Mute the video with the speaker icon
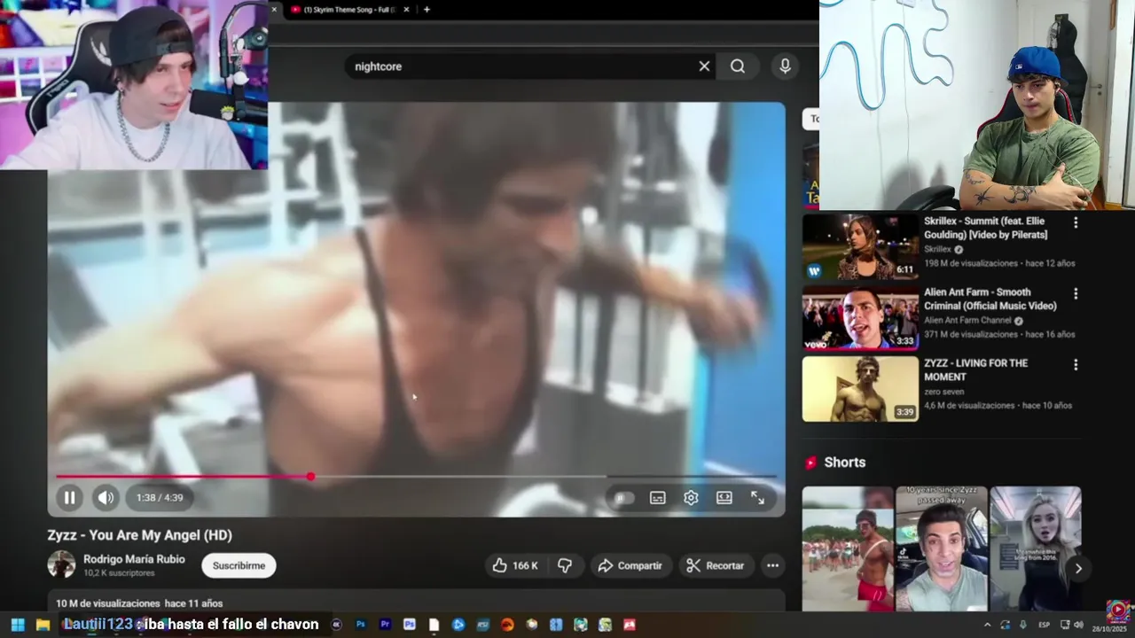The height and width of the screenshot is (638, 1135). pos(106,498)
